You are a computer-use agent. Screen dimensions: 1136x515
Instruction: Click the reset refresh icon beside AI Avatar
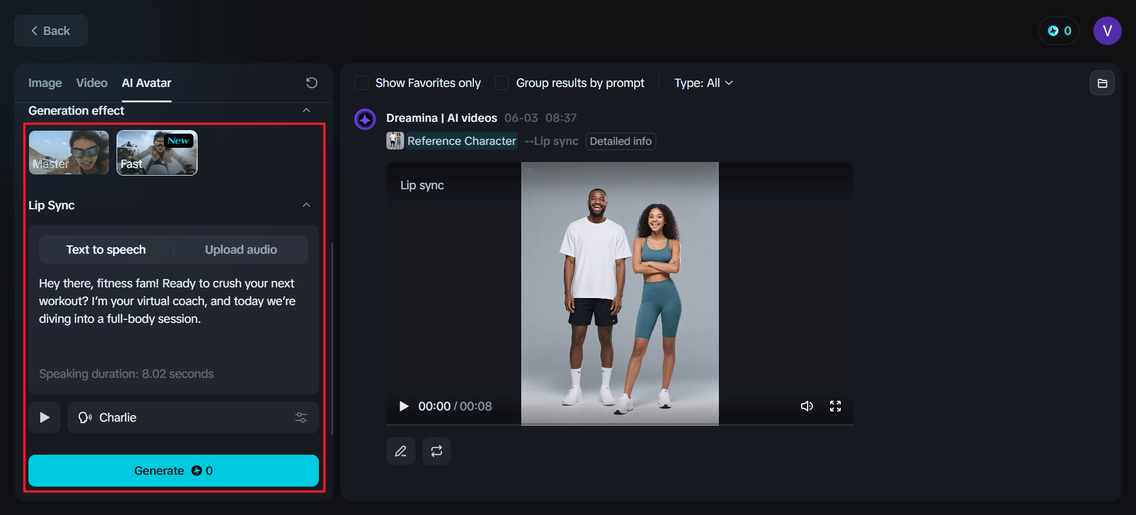tap(312, 83)
